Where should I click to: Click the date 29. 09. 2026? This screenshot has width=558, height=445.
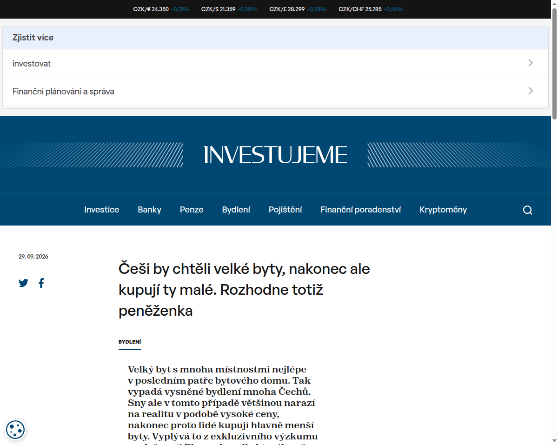point(33,257)
